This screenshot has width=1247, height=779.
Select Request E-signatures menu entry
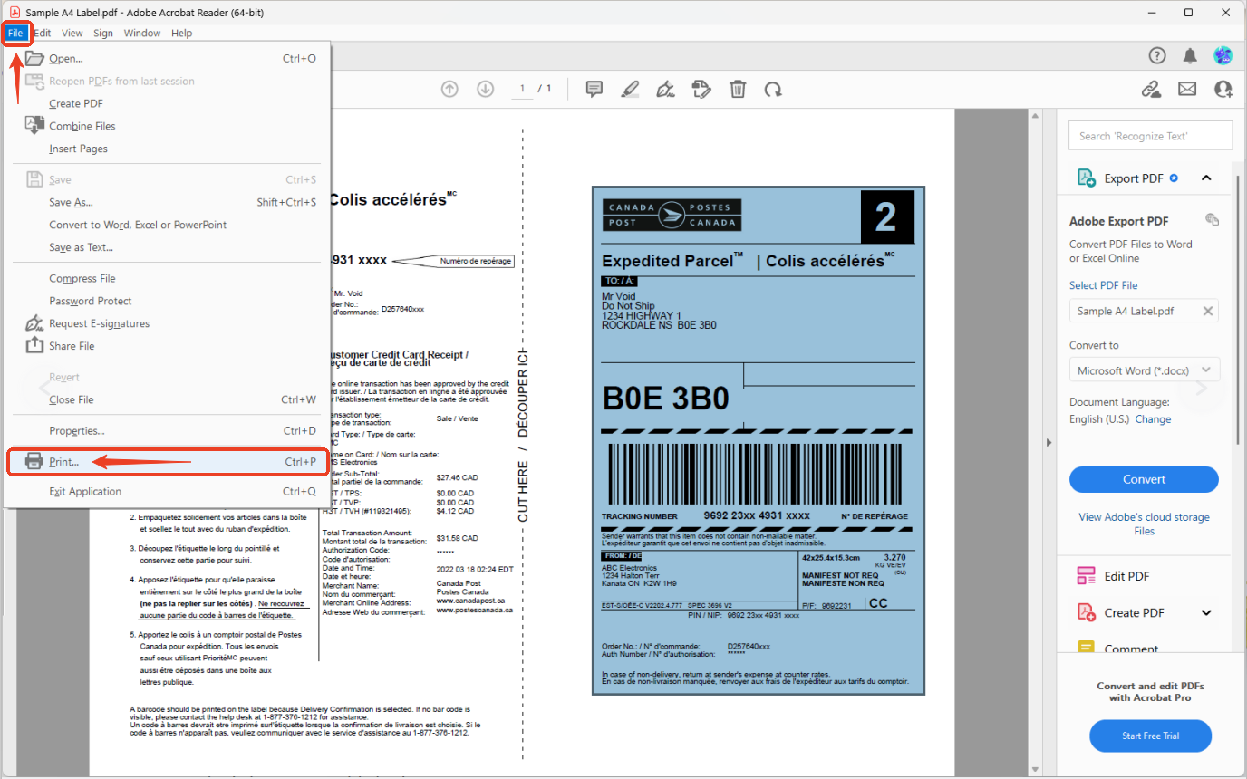(x=168, y=323)
